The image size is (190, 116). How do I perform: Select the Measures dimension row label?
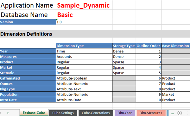coord(28,57)
